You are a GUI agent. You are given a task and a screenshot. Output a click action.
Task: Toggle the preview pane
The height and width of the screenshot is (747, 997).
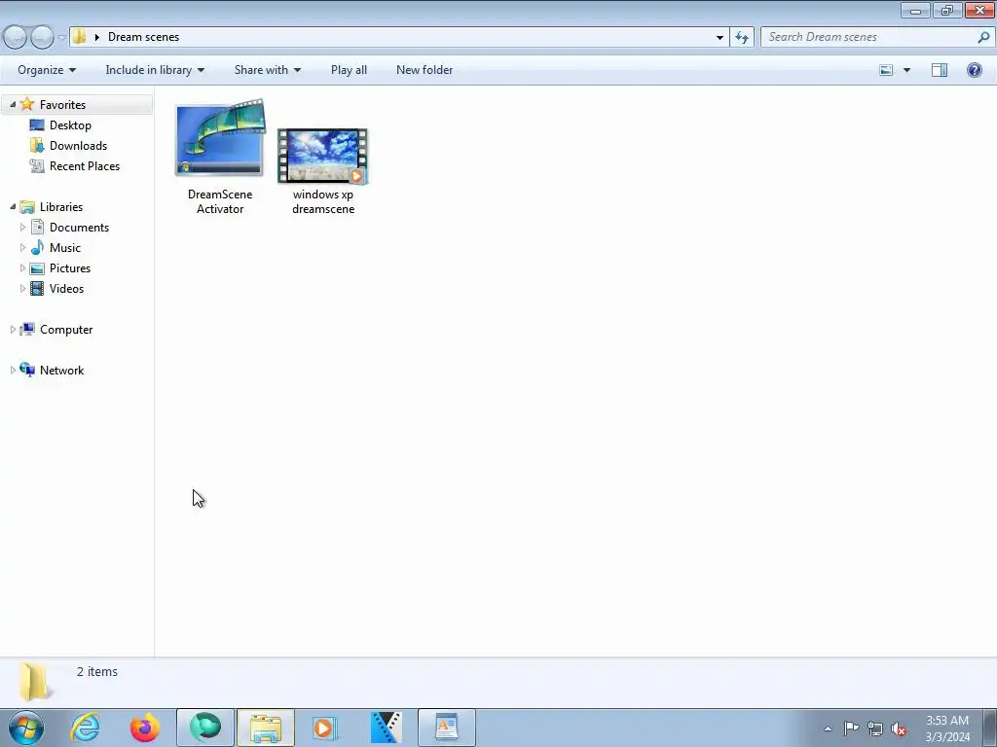[x=940, y=70]
